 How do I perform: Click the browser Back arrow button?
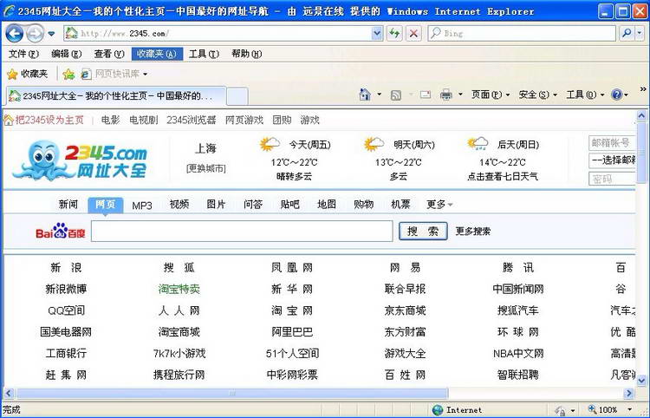tap(14, 33)
